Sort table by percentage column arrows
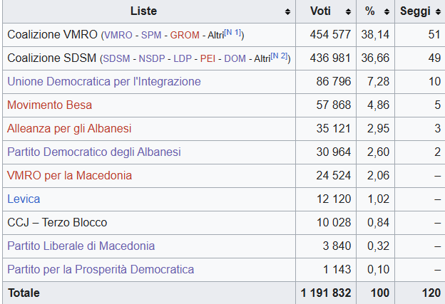Image resolution: width=445 pixels, height=304 pixels. tap(387, 12)
